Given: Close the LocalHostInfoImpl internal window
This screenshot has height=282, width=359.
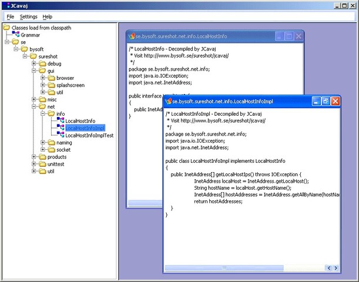Looking at the screenshot, I should tap(335, 101).
